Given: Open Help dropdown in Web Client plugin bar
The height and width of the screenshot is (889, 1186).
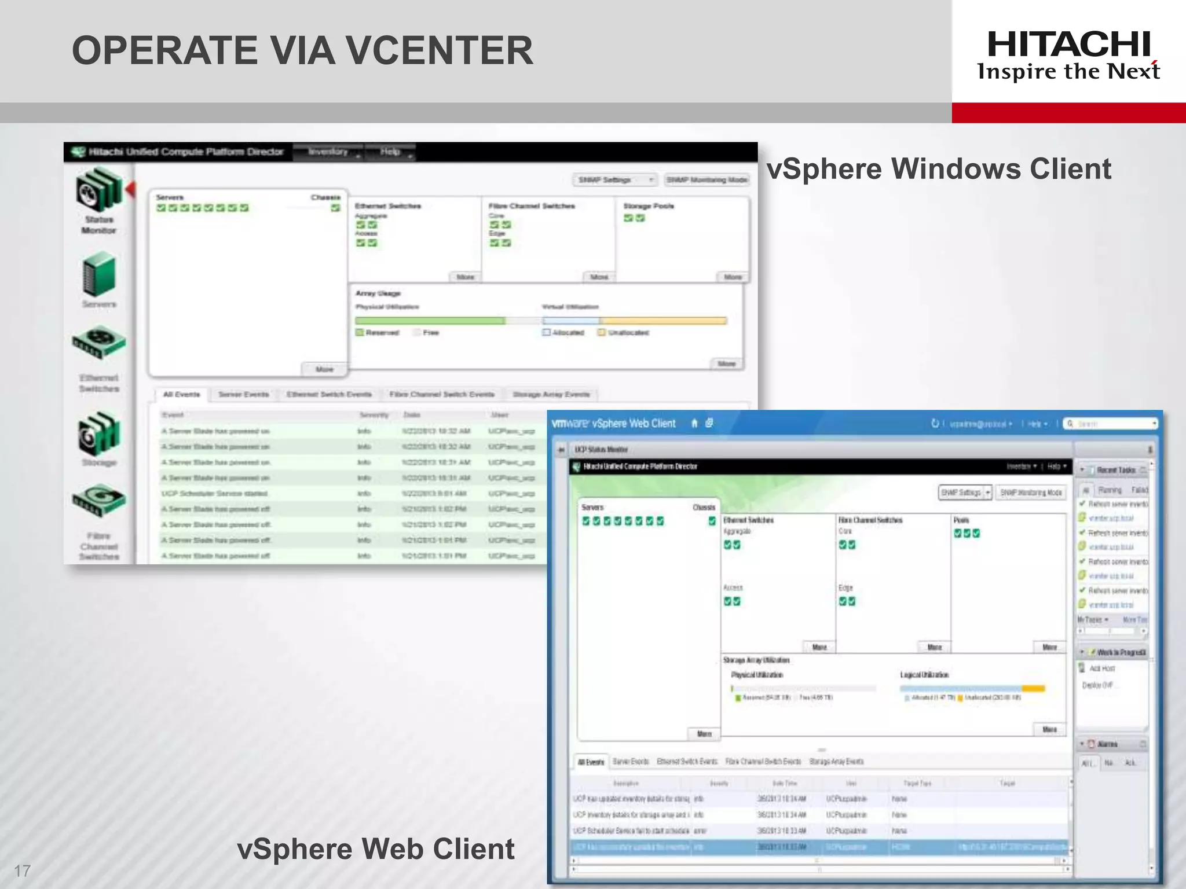Looking at the screenshot, I should [1057, 466].
